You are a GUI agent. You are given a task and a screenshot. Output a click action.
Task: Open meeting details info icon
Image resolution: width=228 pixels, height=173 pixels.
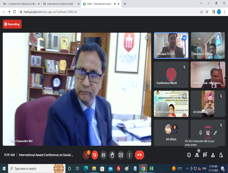pyautogui.click(x=189, y=155)
